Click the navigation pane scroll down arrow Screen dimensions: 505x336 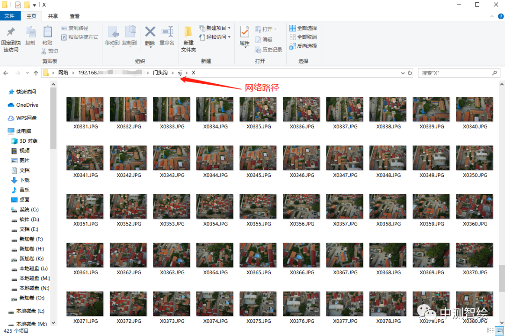[x=53, y=323]
